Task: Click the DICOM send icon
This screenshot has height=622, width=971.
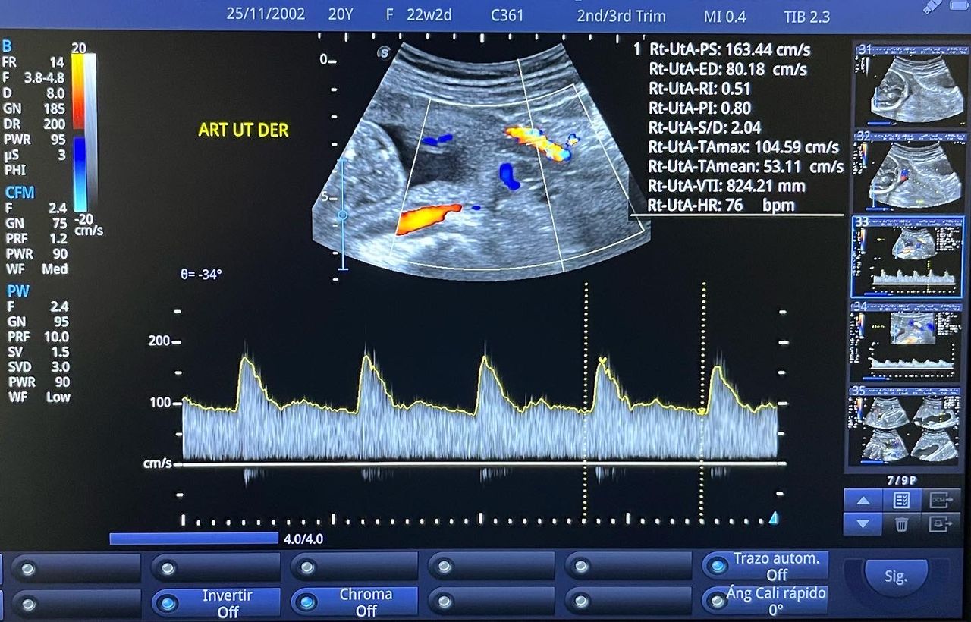Action: pos(940,500)
